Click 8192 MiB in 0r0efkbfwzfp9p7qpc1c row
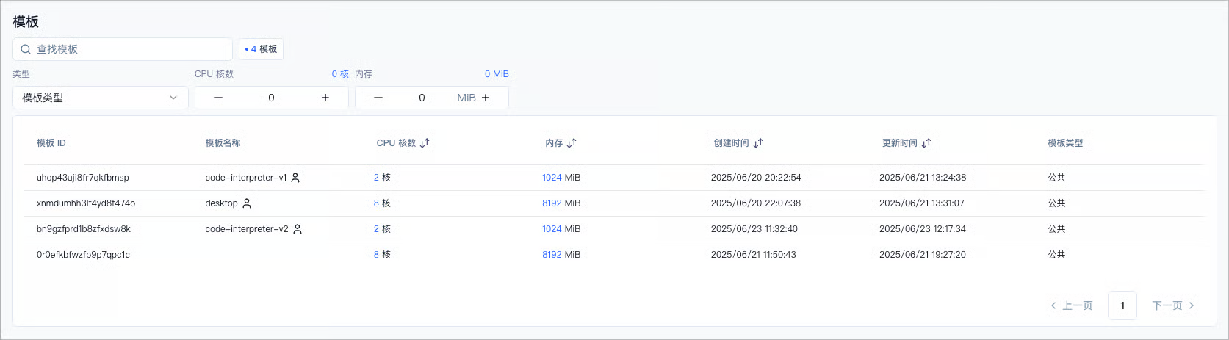This screenshot has height=340, width=1229. coord(561,255)
